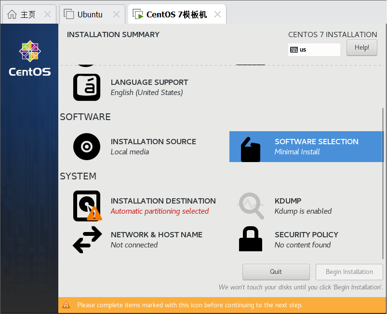387x314 pixels.
Task: Click the CentOS logo in sidebar
Action: coord(30,58)
